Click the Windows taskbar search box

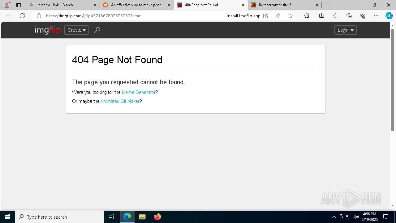tap(59, 217)
